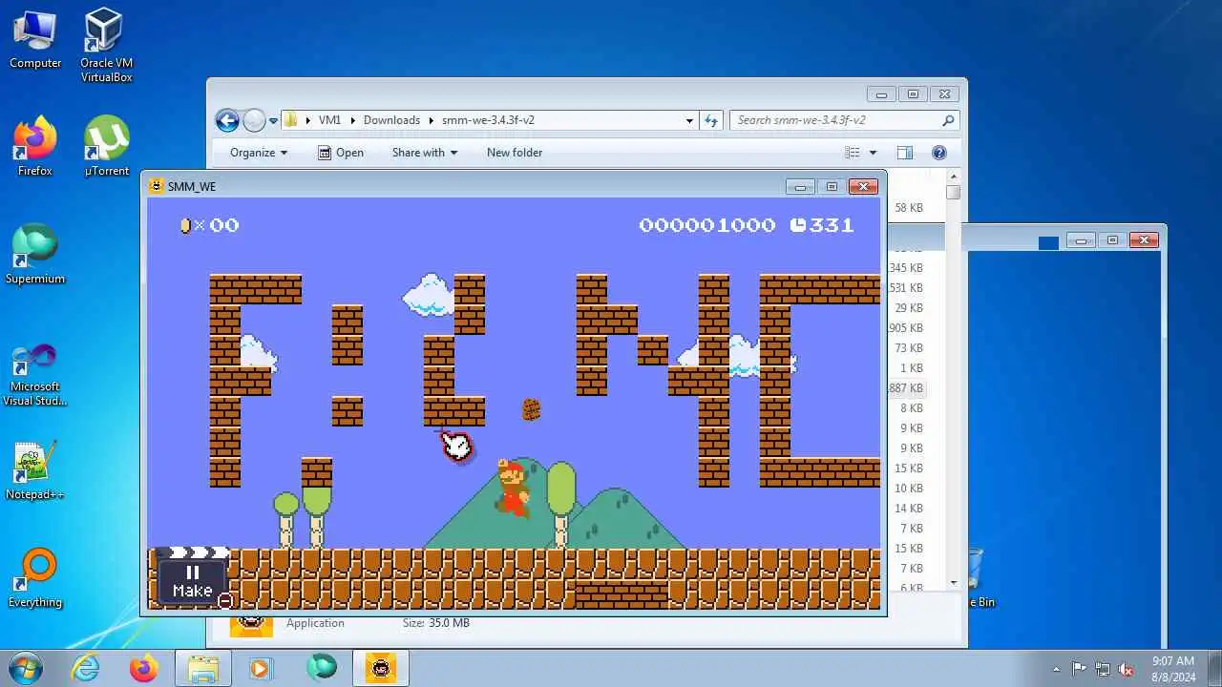Click the application thumbnail in details pane
The height and width of the screenshot is (687, 1222).
click(251, 625)
